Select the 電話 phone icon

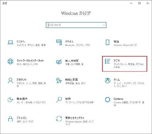(108, 42)
